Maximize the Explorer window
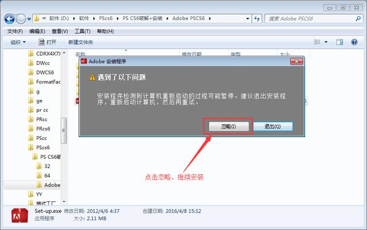 point(343,7)
